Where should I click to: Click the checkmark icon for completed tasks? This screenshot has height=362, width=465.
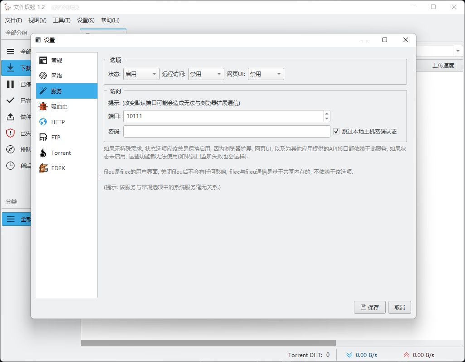[x=10, y=100]
